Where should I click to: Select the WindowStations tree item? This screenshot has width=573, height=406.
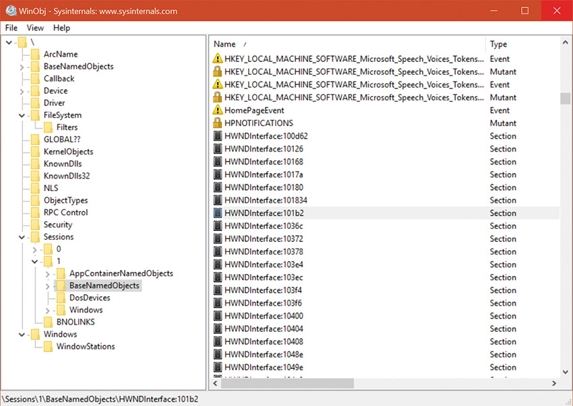coord(85,347)
